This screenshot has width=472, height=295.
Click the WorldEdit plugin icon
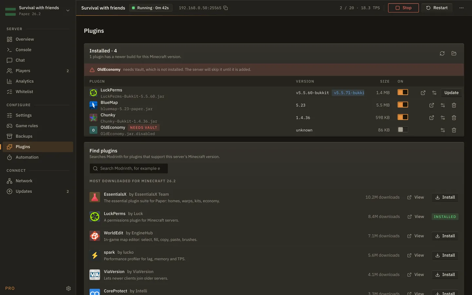pyautogui.click(x=95, y=236)
